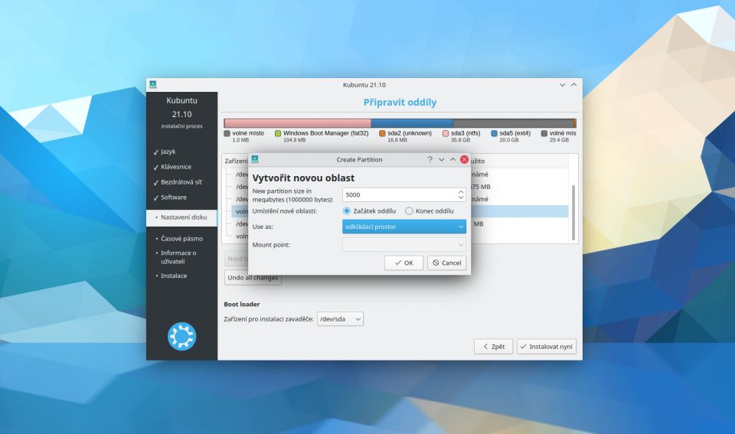
Task: Select the Software step in sidebar
Action: tap(174, 197)
